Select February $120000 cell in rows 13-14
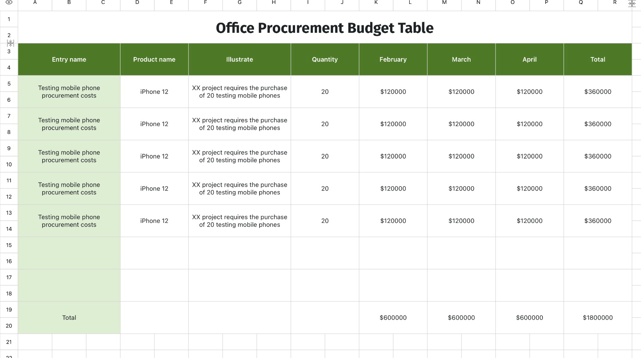Screen dimensions: 641x358 393,221
